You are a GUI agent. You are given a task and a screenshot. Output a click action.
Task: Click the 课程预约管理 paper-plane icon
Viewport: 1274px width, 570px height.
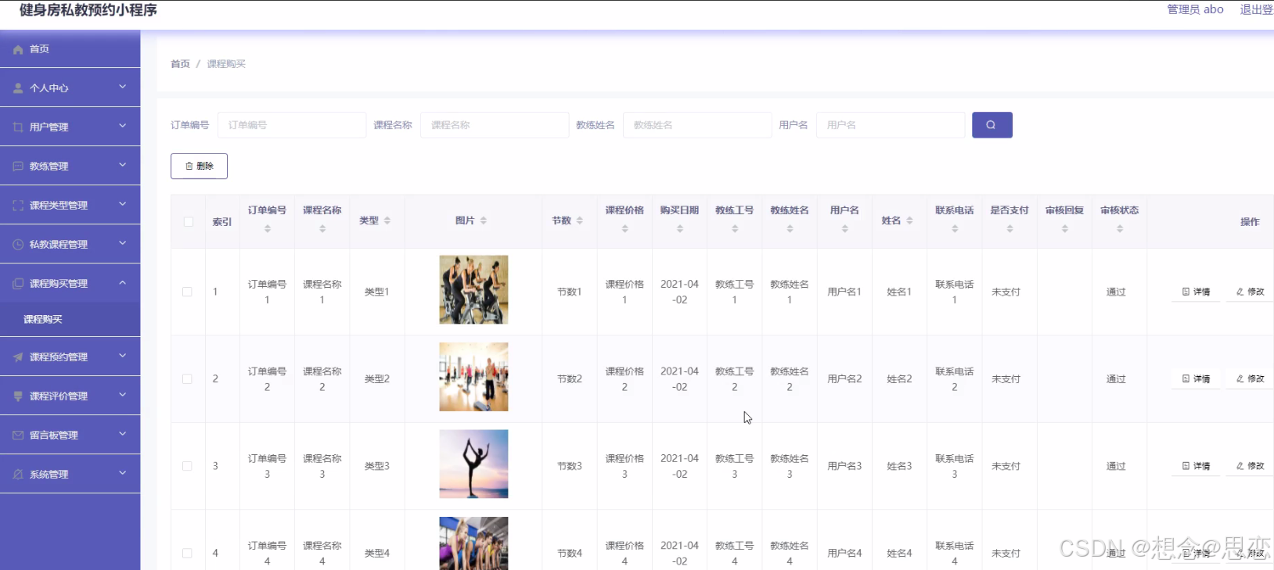[x=18, y=357]
